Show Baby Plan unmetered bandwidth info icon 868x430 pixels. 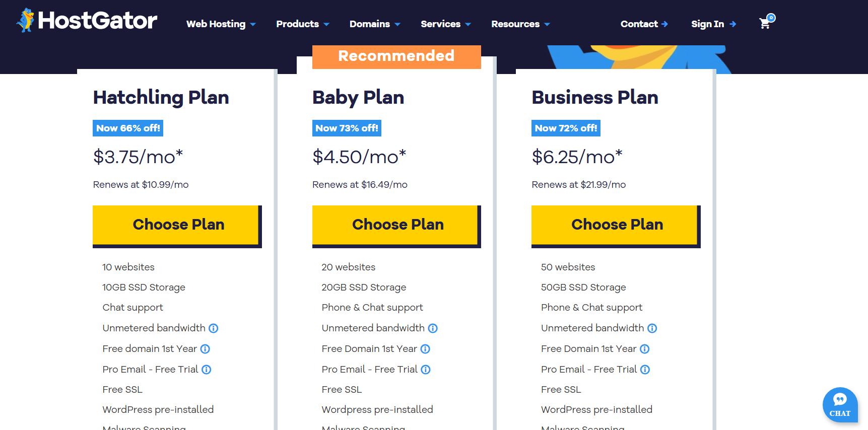(x=433, y=328)
